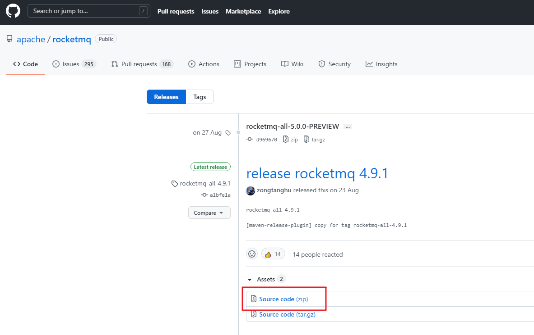
Task: Open rocketmq-all-5.0.0-PREVIEW tag title
Action: (x=293, y=127)
